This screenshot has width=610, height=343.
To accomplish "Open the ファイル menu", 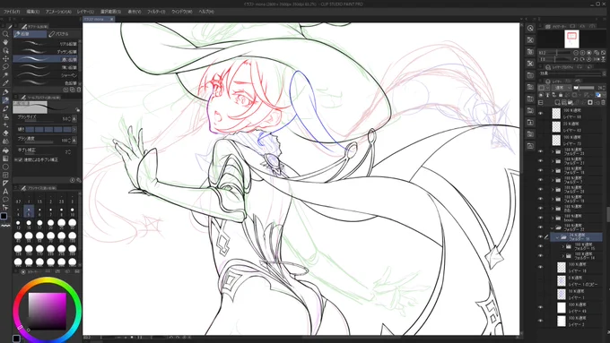I will [12, 12].
